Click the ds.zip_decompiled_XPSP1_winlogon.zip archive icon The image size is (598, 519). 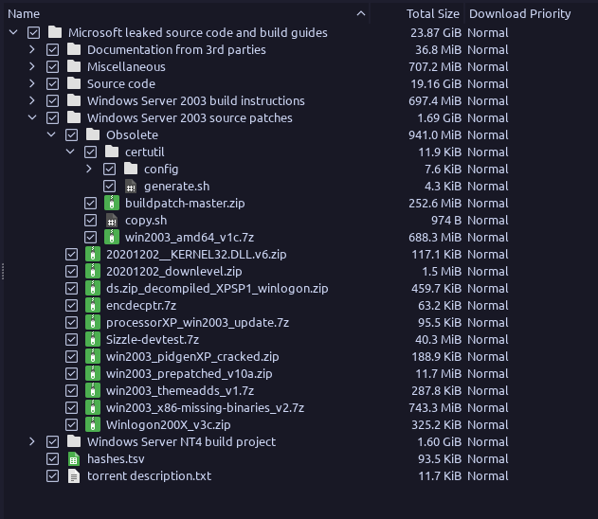pyautogui.click(x=93, y=288)
